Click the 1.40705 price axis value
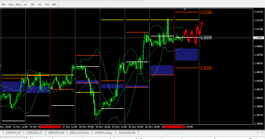 259,55
